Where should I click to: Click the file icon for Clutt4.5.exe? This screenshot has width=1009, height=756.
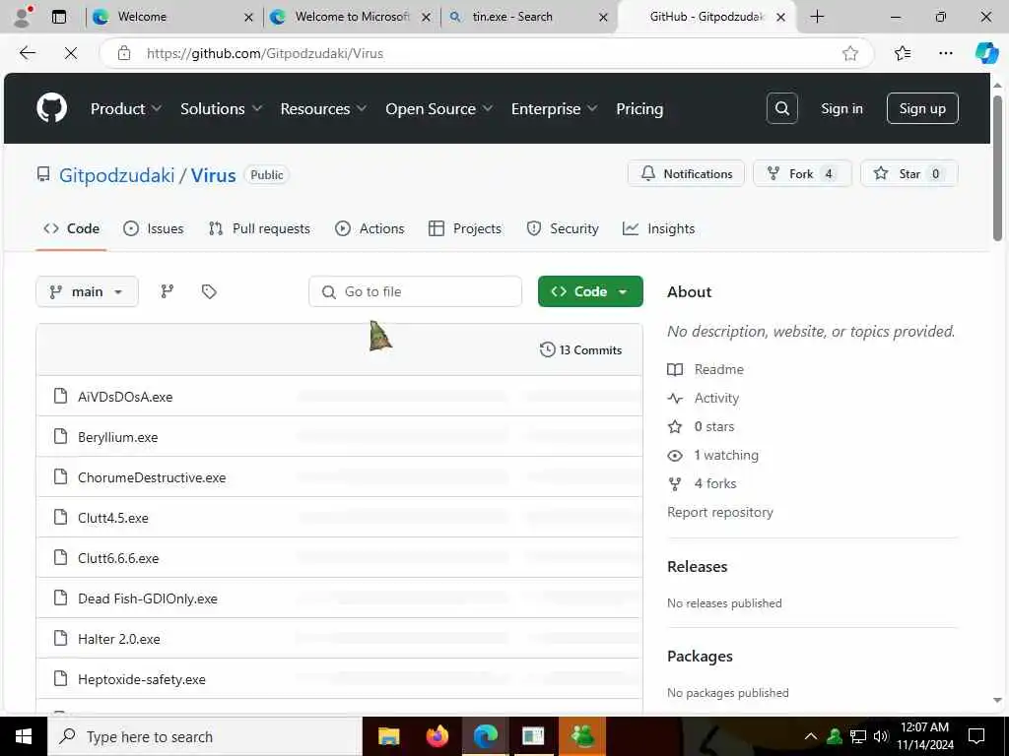click(60, 518)
